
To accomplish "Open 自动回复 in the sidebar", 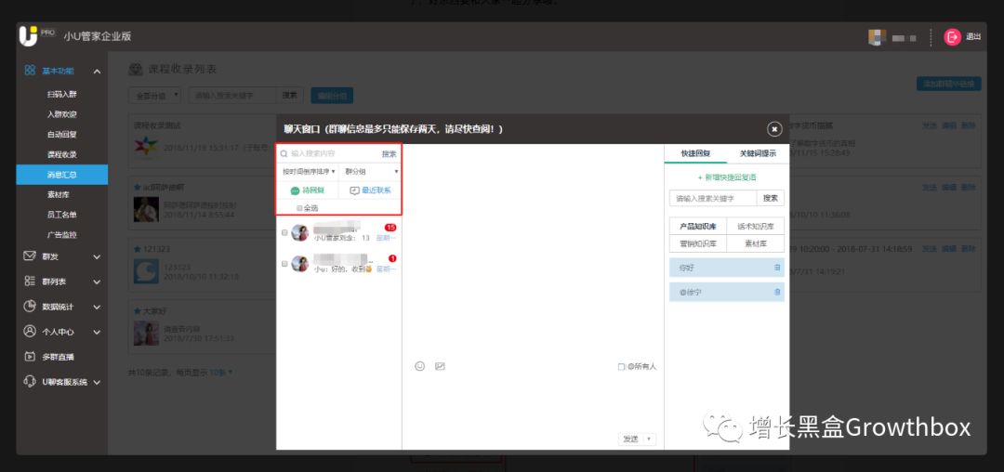I will pyautogui.click(x=62, y=135).
